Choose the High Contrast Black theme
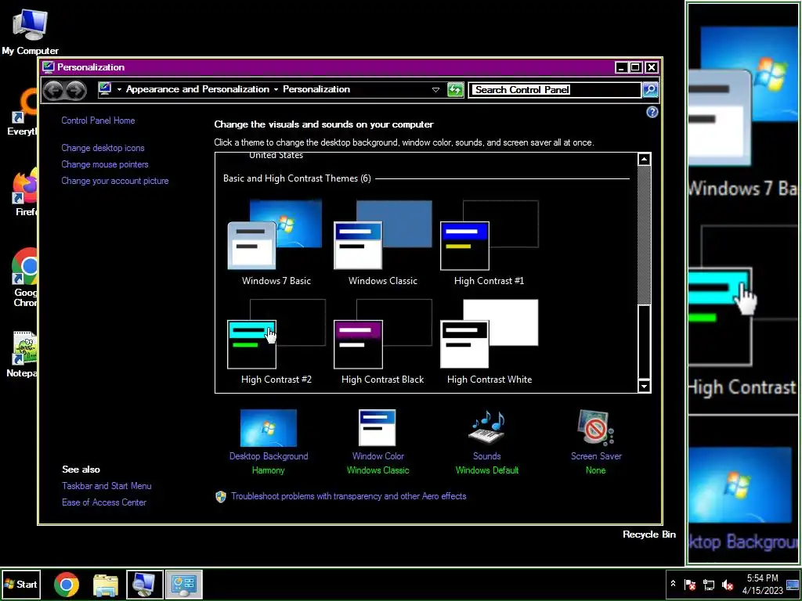The height and width of the screenshot is (601, 802). pos(382,341)
